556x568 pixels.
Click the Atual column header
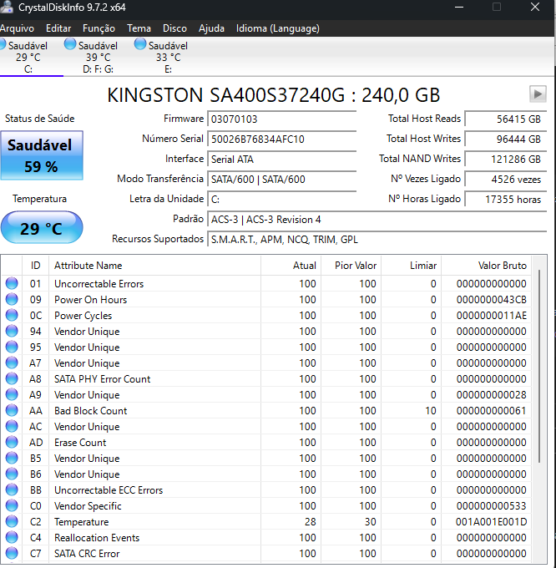[291, 266]
